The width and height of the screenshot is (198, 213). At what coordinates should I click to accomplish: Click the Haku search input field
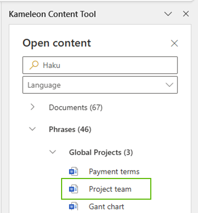tap(100, 65)
